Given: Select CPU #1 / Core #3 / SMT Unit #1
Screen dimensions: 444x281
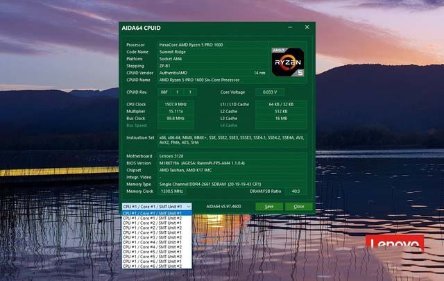Looking at the screenshot, I should (157, 232).
